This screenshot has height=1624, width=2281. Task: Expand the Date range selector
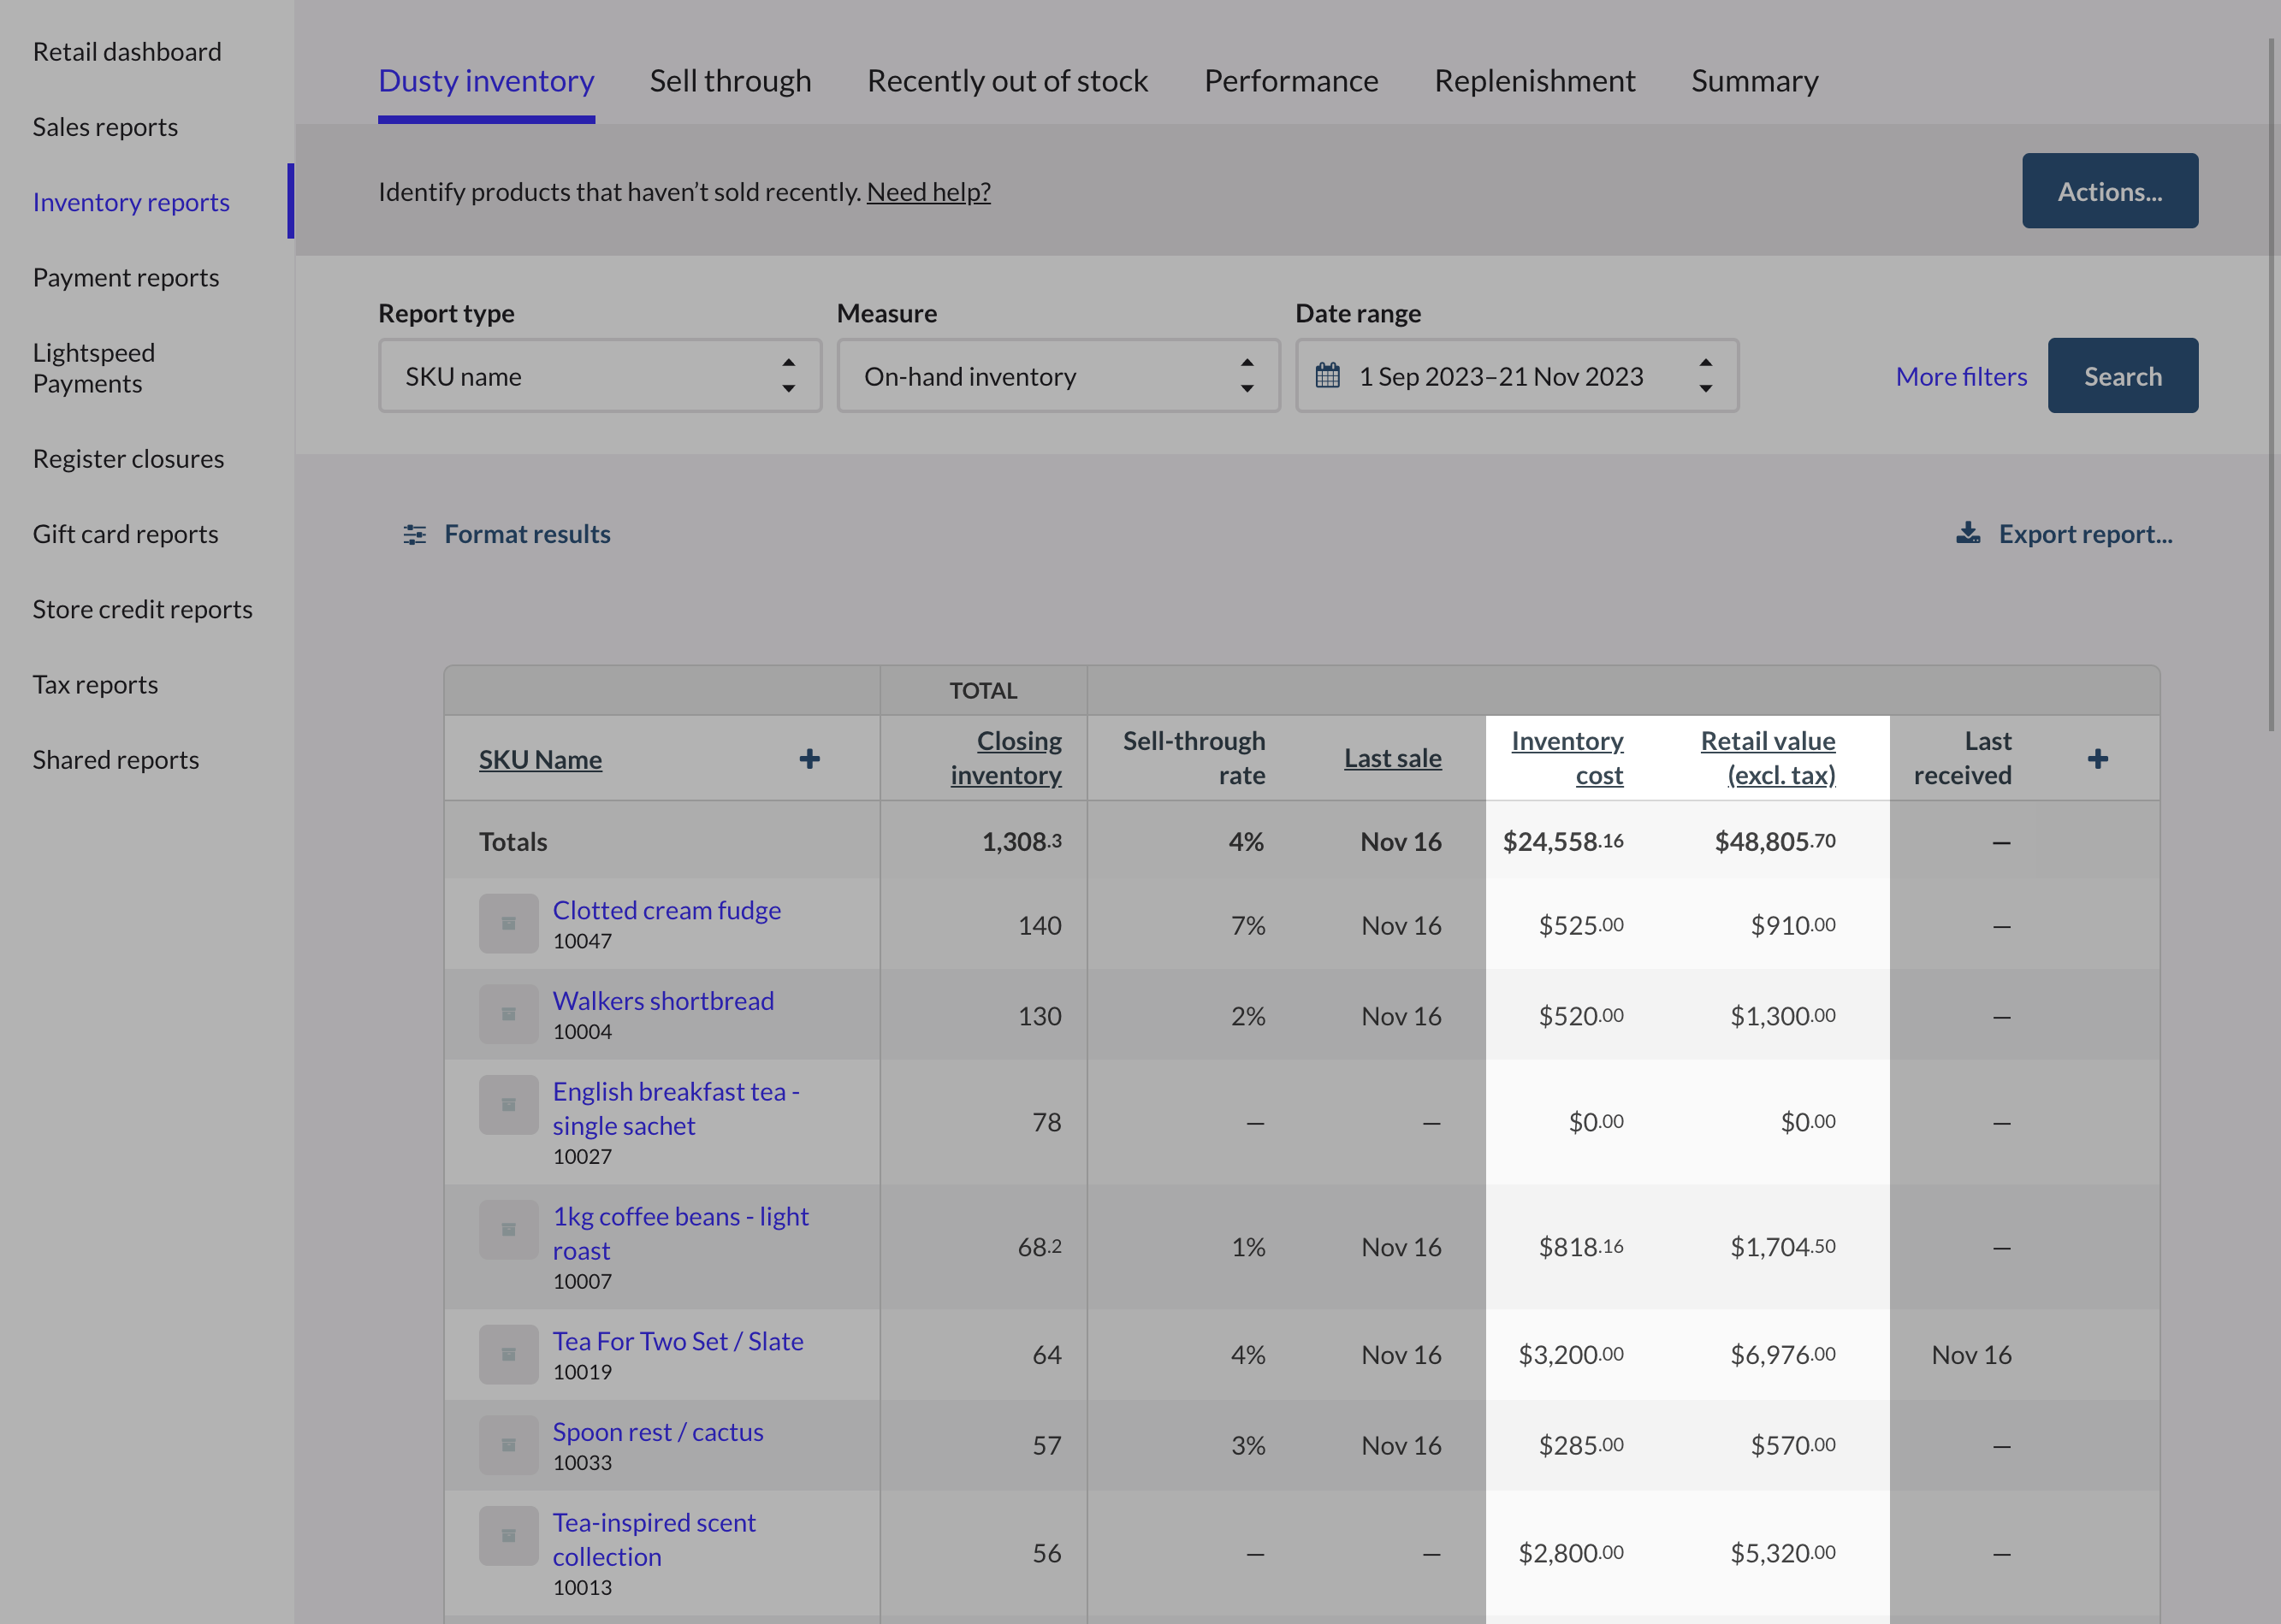[x=1517, y=376]
